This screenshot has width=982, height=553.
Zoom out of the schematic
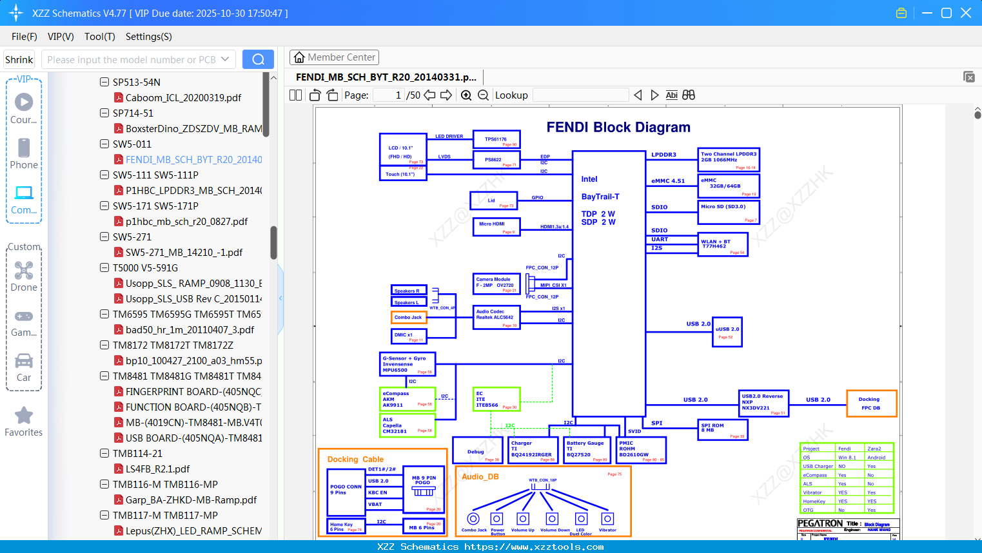(x=483, y=95)
